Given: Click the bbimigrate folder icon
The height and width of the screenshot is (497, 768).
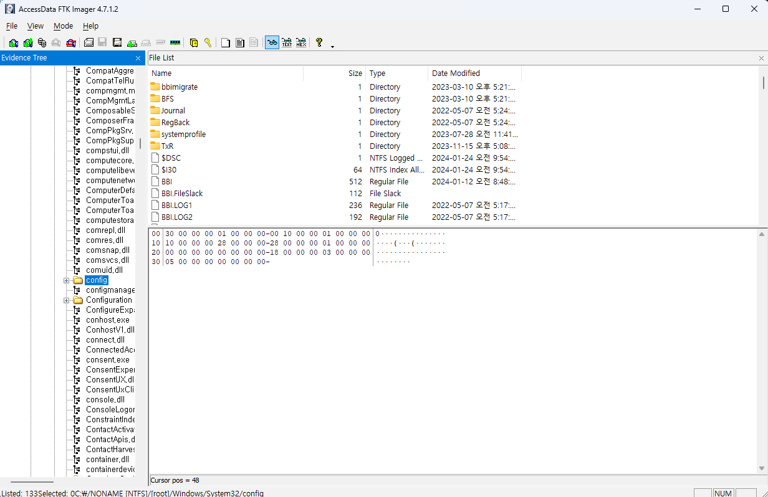Looking at the screenshot, I should click(155, 87).
